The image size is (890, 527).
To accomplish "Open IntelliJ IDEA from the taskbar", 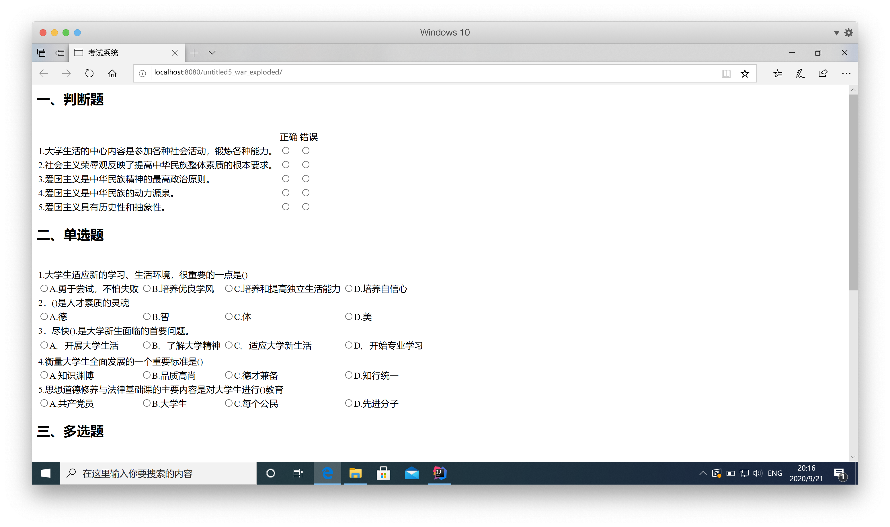I will coord(440,473).
